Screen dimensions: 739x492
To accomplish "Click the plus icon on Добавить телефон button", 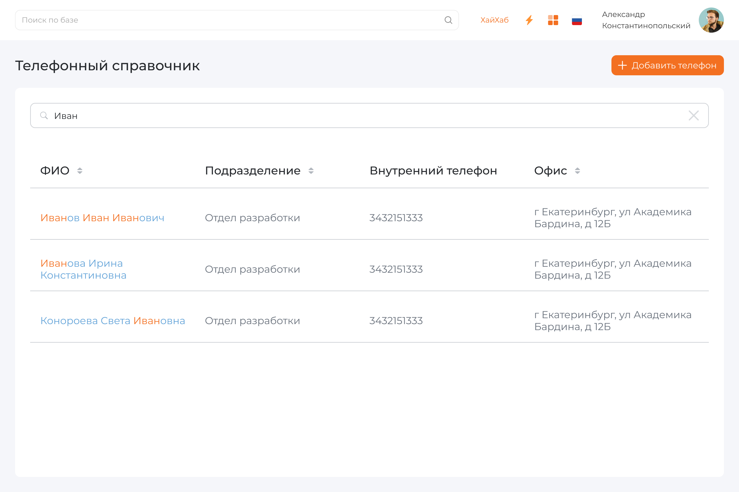I will [x=622, y=65].
